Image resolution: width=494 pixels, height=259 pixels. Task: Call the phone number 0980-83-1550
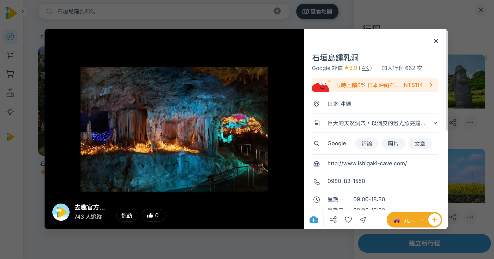point(346,181)
